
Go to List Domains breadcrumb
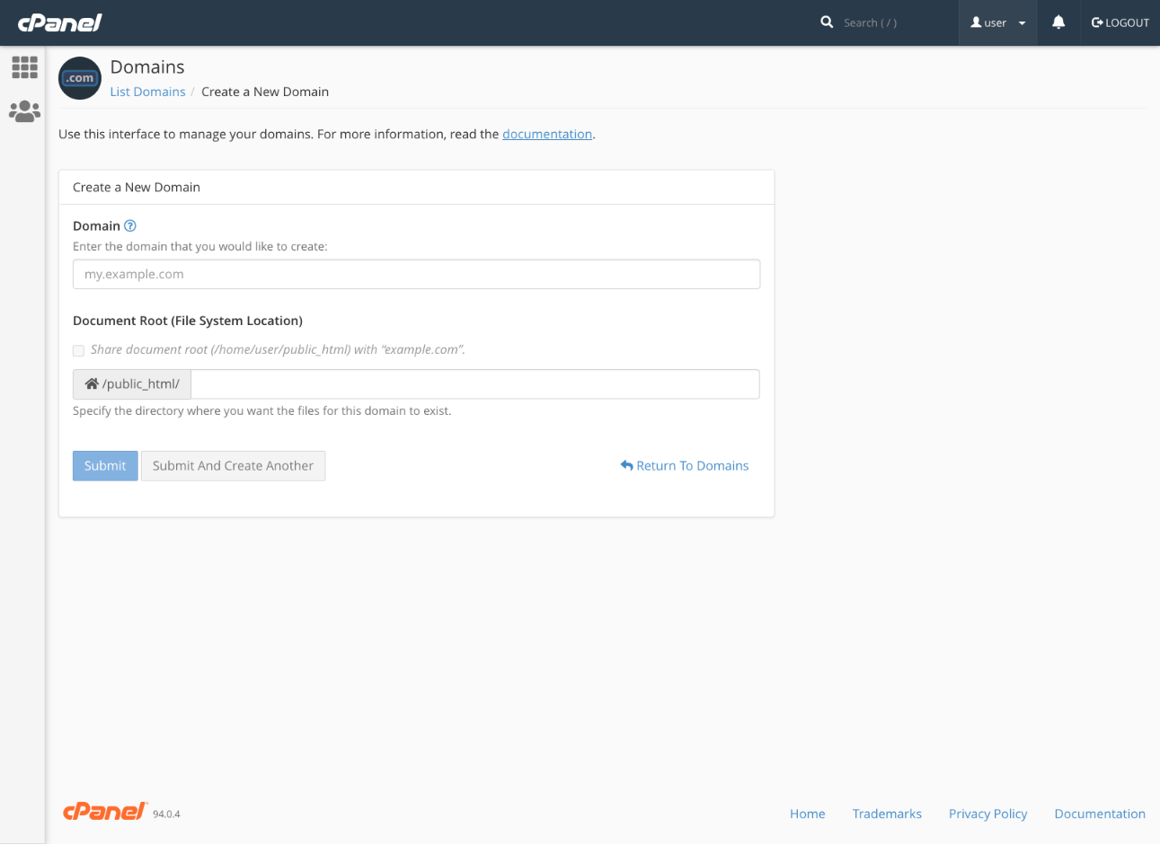coord(147,92)
